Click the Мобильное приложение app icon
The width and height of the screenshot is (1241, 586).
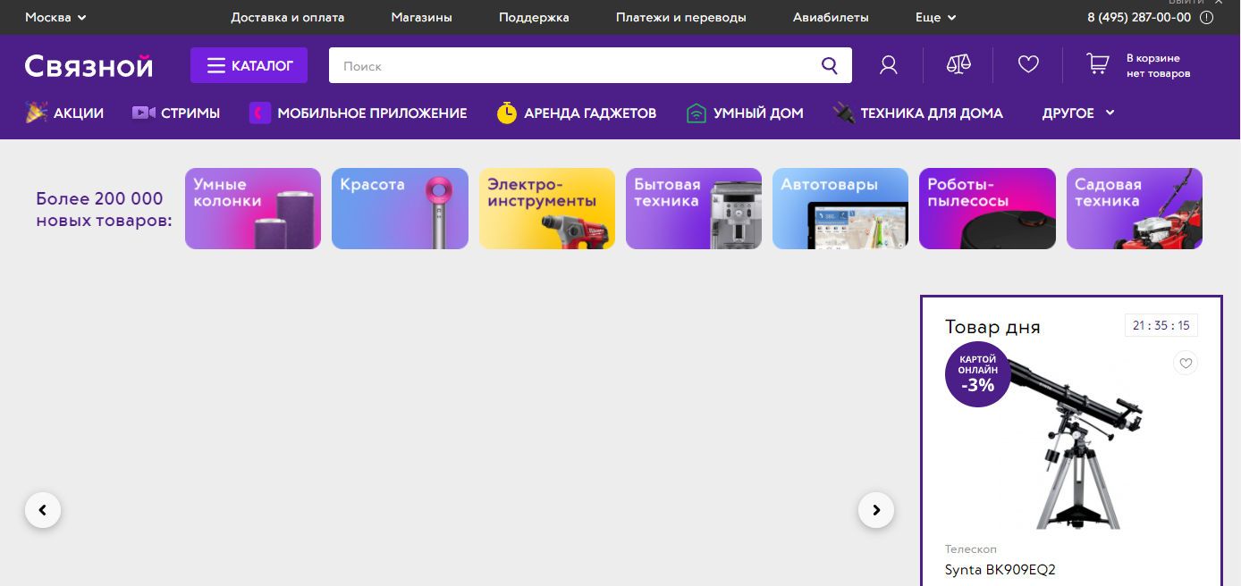click(259, 113)
